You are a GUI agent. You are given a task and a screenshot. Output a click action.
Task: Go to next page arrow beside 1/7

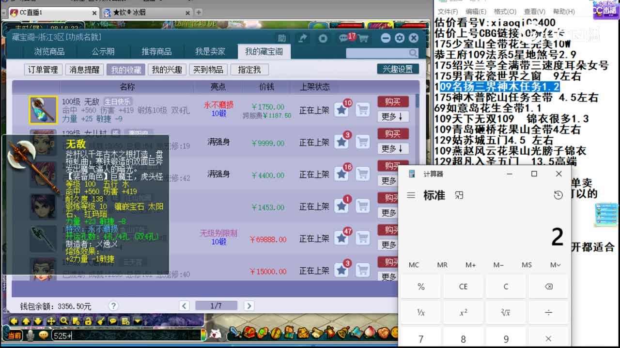click(x=249, y=305)
